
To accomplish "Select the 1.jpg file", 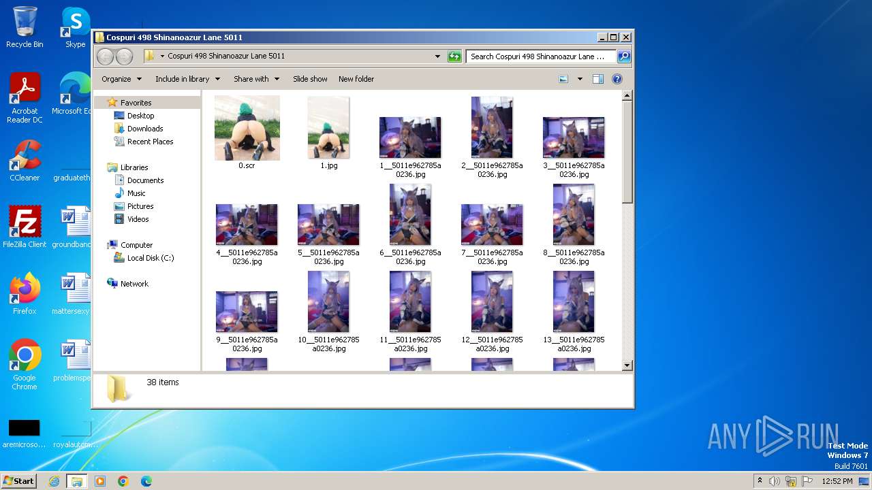I will pyautogui.click(x=328, y=132).
